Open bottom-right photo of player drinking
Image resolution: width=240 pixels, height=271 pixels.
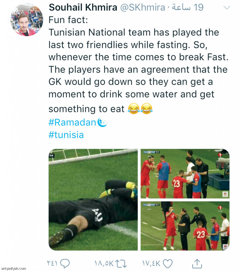pyautogui.click(x=185, y=226)
